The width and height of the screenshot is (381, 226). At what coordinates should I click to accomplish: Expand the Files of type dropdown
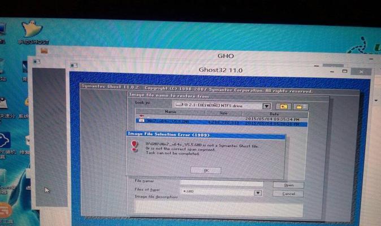coord(258,193)
